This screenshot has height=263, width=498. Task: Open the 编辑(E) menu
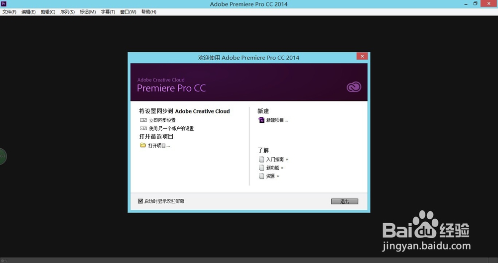click(28, 12)
